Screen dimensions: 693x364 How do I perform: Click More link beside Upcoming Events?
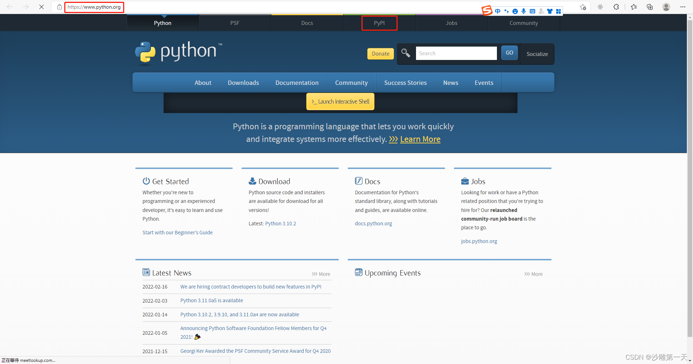click(x=533, y=274)
